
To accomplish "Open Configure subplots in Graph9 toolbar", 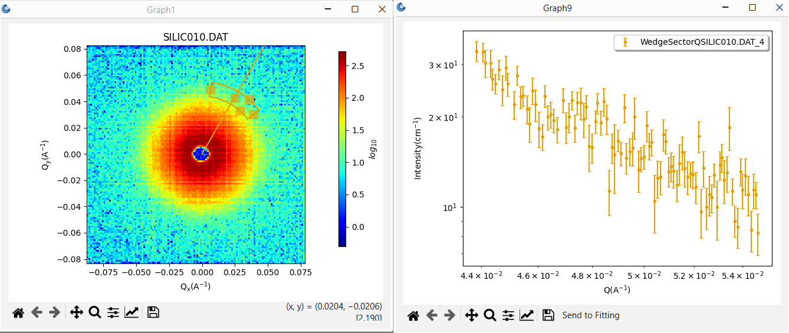I will click(x=508, y=316).
